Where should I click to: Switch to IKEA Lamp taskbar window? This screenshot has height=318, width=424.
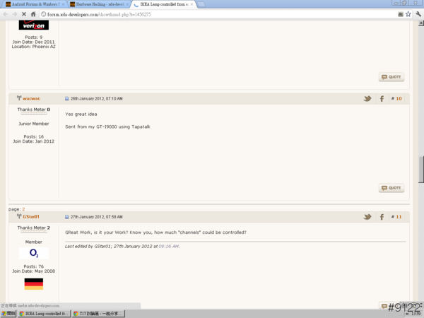[44, 314]
